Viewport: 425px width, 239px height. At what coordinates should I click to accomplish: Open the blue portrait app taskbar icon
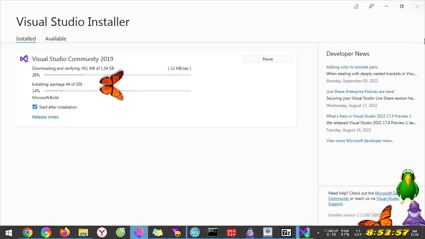pyautogui.click(x=268, y=232)
